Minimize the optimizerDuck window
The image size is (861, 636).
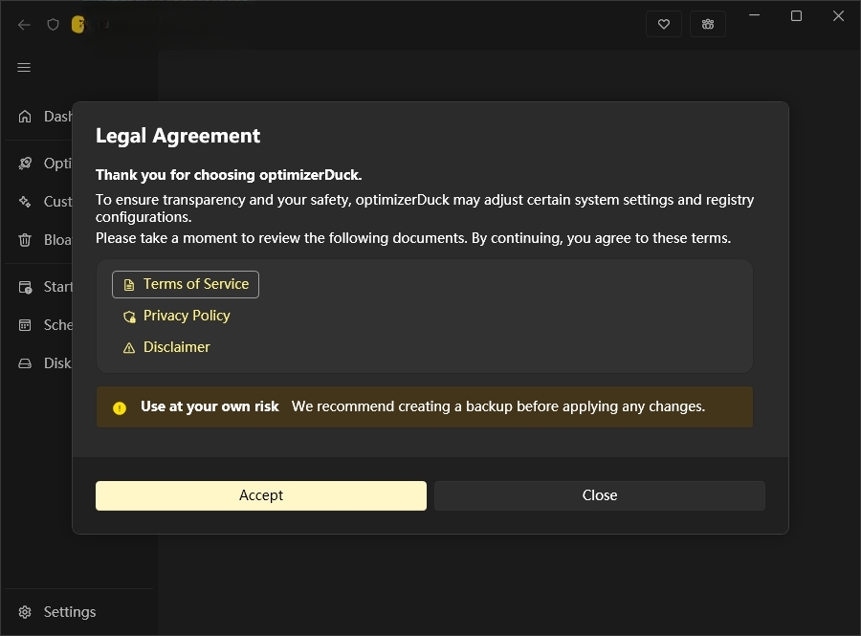755,15
